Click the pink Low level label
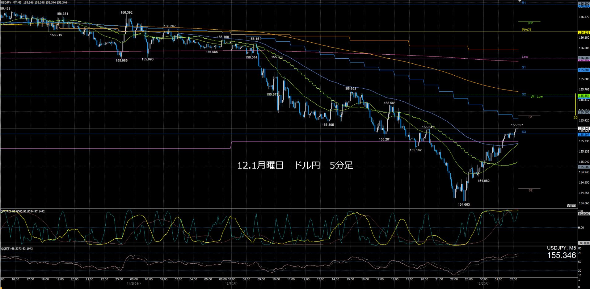The image size is (590, 289). [525, 57]
